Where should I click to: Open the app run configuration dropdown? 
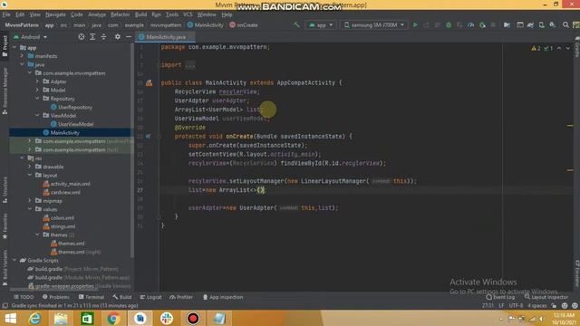(x=321, y=24)
